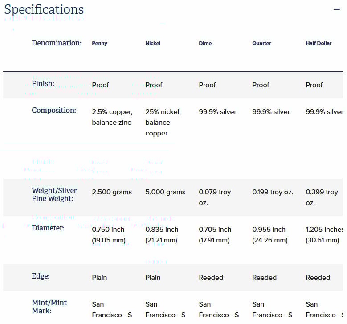Click the Nickel 5.000 grams weight cell
Screen dimensions: 347x324
[x=165, y=192]
